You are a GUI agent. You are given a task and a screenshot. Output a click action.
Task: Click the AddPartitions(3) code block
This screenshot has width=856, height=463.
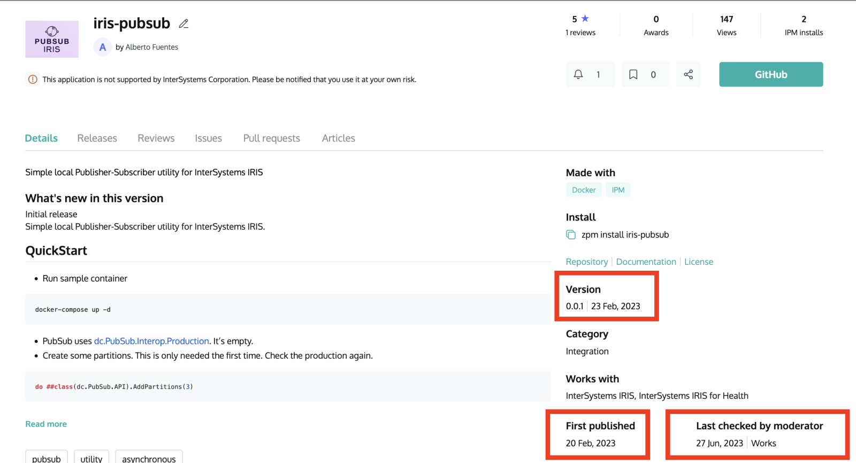click(x=288, y=387)
